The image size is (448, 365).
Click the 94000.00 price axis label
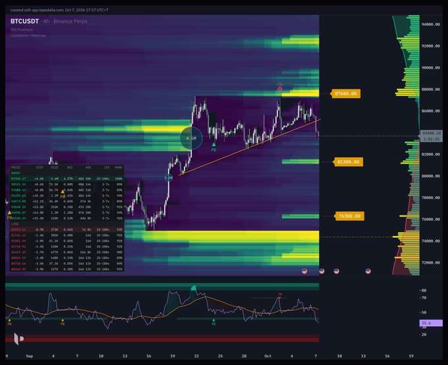click(431, 24)
